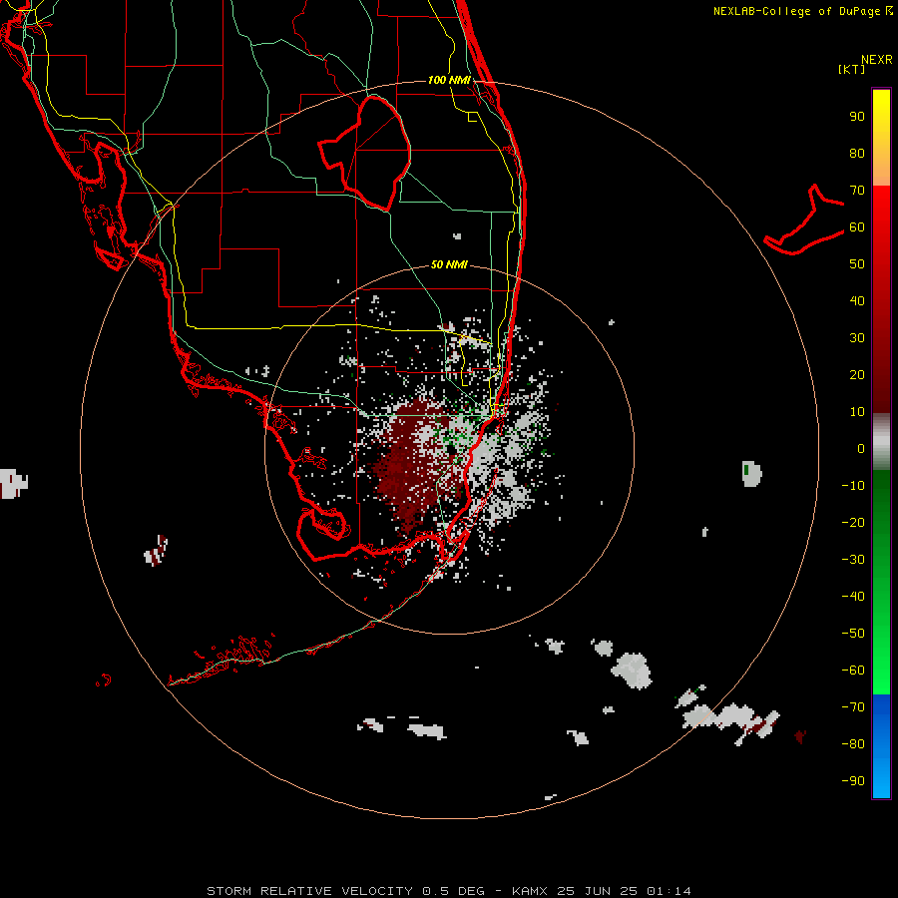Click the gray echo with green core to the east

(751, 473)
